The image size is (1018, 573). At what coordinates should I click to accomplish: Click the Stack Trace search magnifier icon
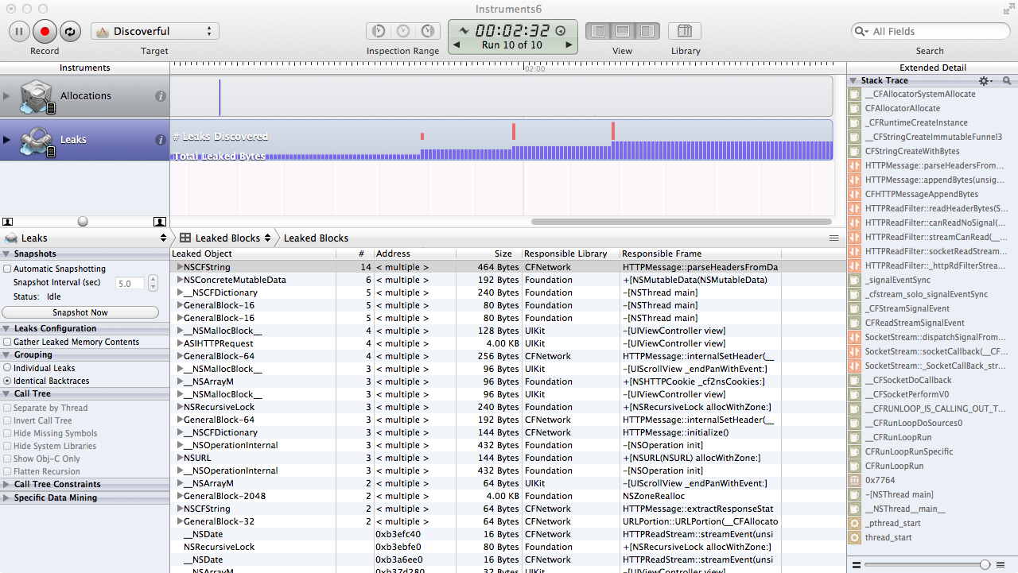[x=1007, y=81]
